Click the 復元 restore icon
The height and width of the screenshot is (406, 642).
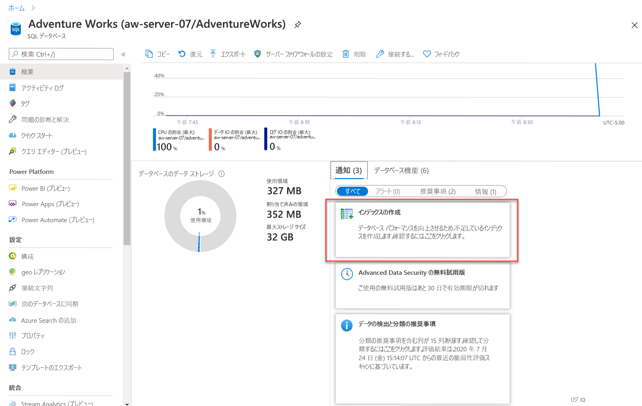(x=182, y=54)
